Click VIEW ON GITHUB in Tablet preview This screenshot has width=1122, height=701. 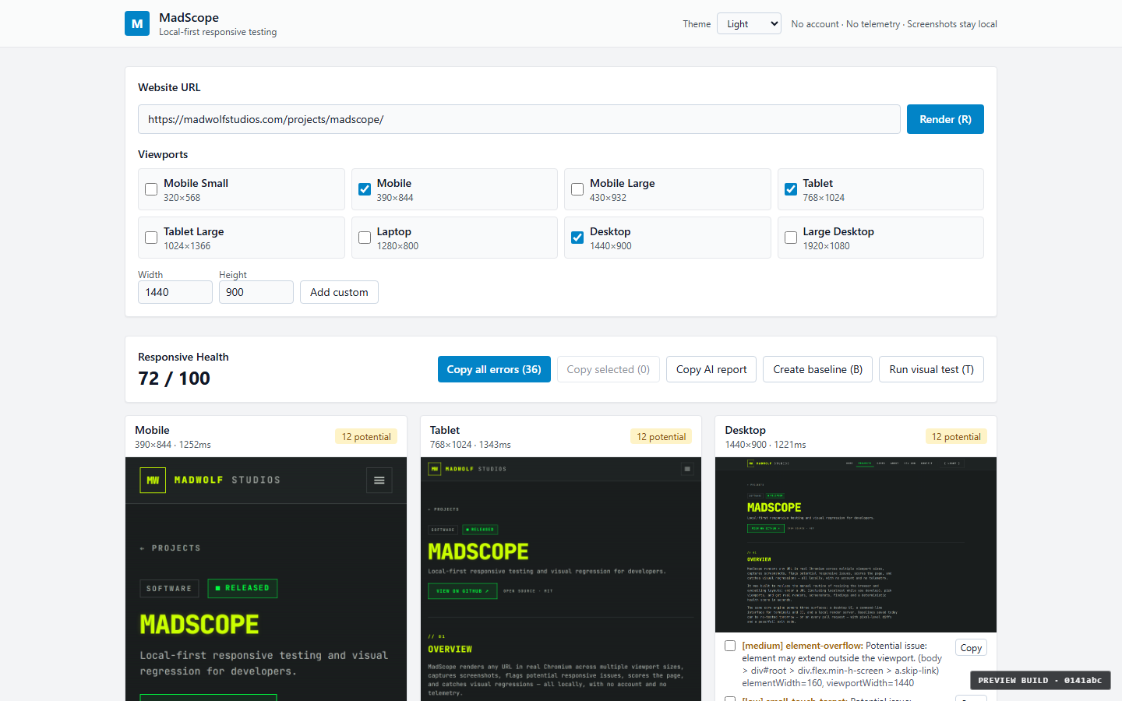tap(462, 591)
